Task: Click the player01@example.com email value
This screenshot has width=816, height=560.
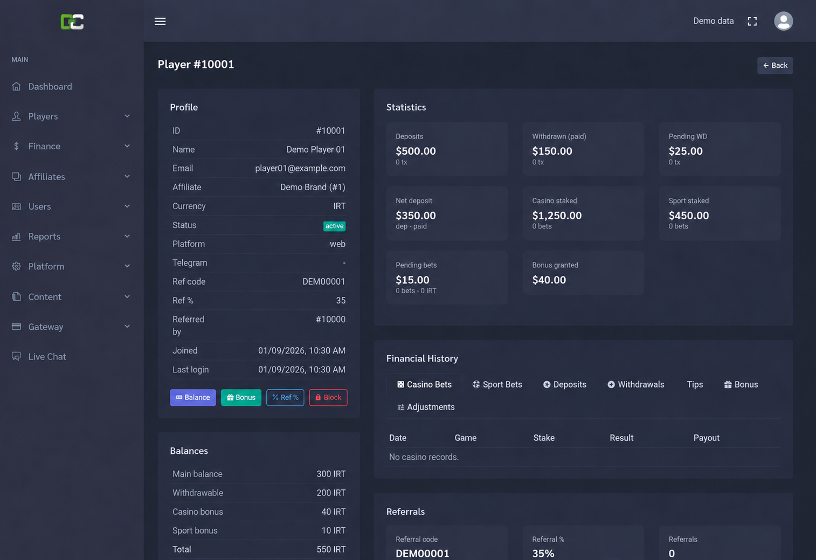Action: (x=300, y=168)
